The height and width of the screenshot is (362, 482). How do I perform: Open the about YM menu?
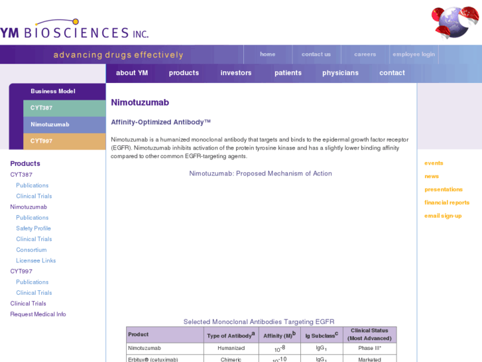pos(132,73)
